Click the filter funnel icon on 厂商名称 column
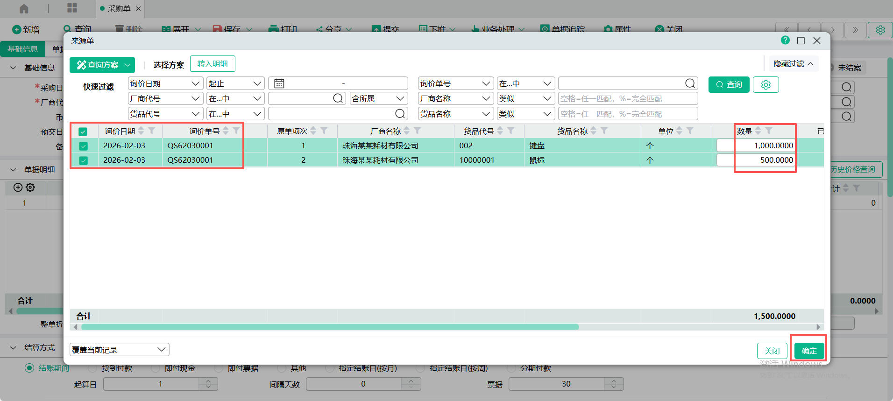The image size is (893, 401). click(x=418, y=131)
